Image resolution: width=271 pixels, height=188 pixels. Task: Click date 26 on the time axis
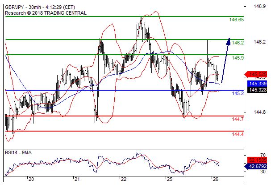click(216, 180)
